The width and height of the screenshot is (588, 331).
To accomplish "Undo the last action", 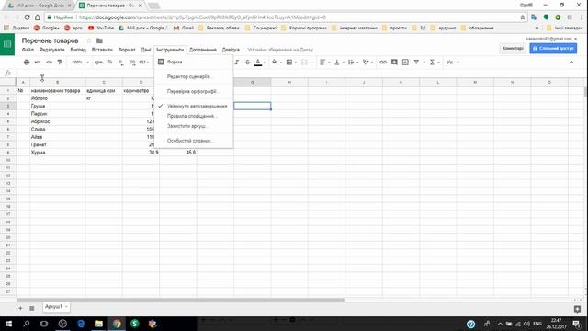I will pyautogui.click(x=38, y=62).
